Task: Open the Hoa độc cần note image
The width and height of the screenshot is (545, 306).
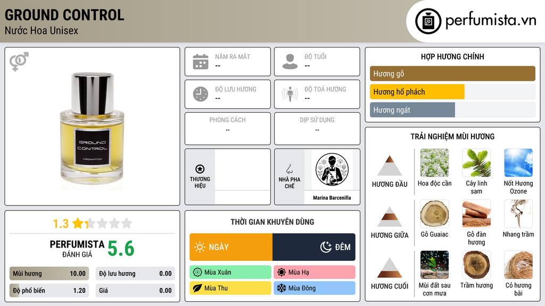Action: [x=434, y=163]
